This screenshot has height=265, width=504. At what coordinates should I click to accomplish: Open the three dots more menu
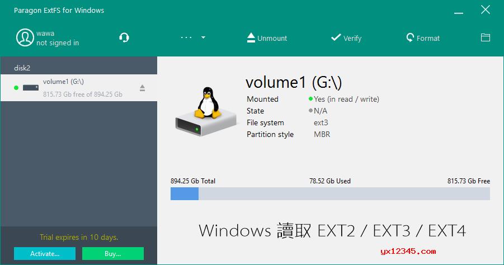[186, 37]
